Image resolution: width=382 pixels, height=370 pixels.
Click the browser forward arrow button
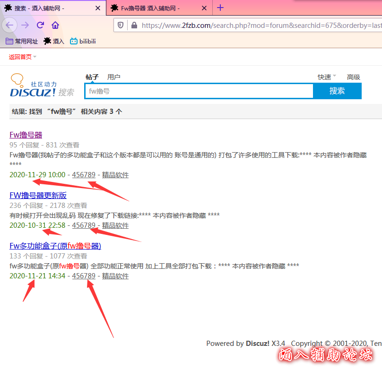click(x=25, y=25)
